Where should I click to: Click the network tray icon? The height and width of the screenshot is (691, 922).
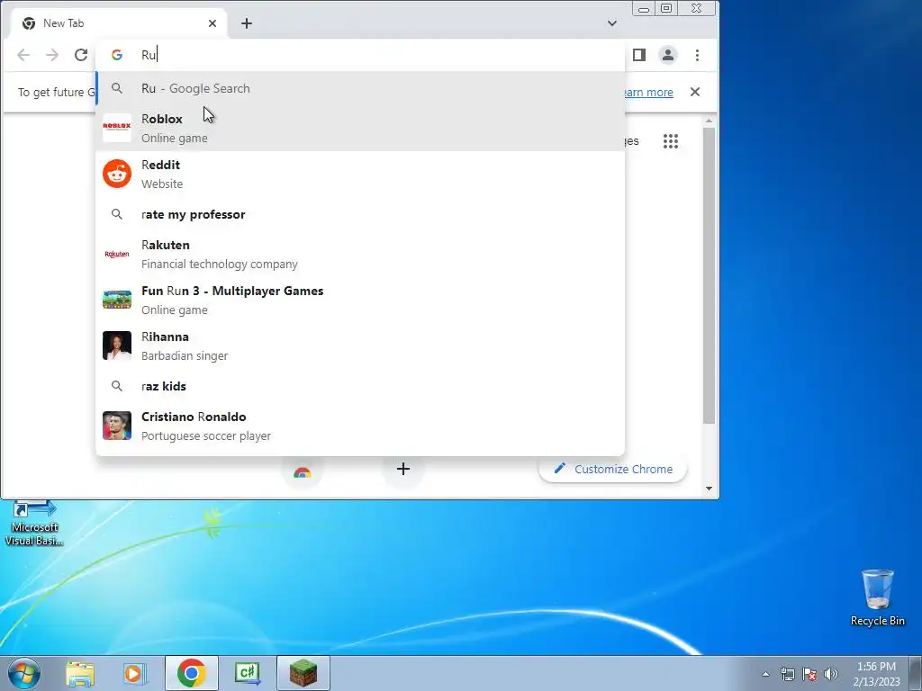point(788,674)
